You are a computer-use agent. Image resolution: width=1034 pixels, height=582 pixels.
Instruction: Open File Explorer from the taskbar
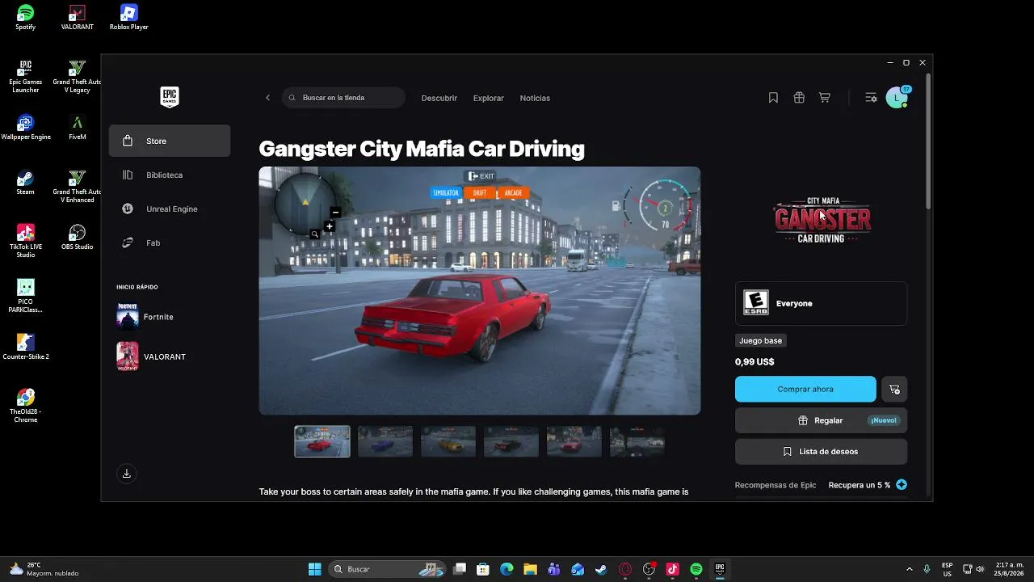pos(530,569)
